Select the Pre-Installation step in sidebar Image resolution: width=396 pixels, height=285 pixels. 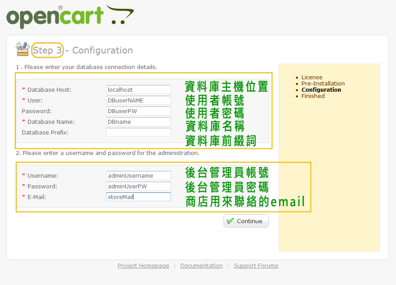[323, 84]
